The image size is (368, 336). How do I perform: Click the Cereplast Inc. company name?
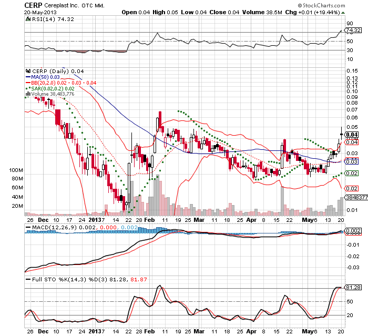pos(62,5)
